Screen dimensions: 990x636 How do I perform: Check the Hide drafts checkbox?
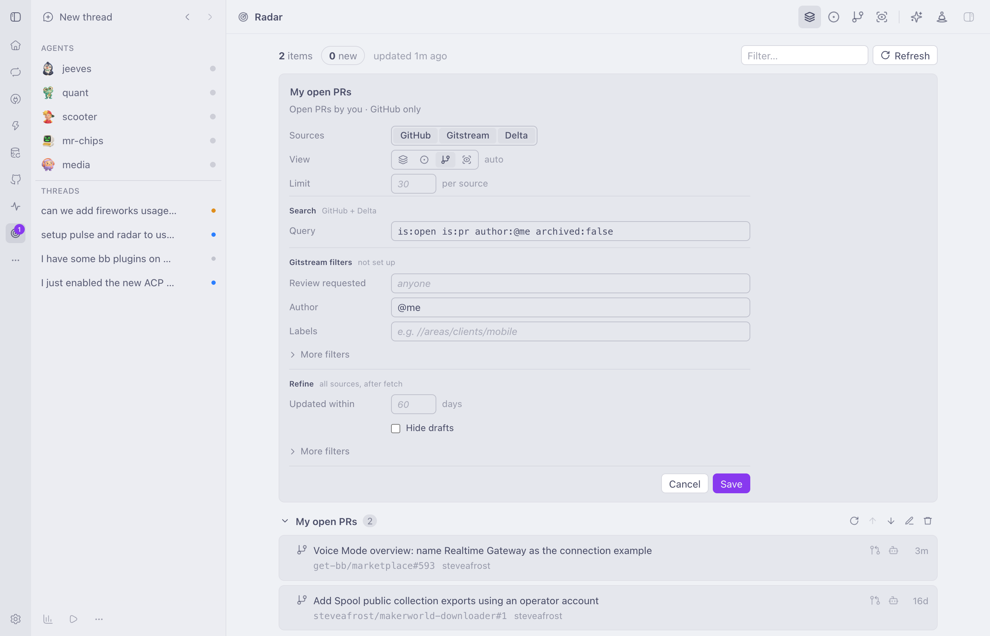[395, 428]
